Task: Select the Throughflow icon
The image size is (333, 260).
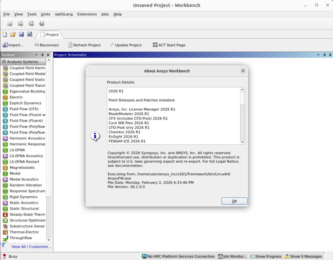Action: pos(5,238)
